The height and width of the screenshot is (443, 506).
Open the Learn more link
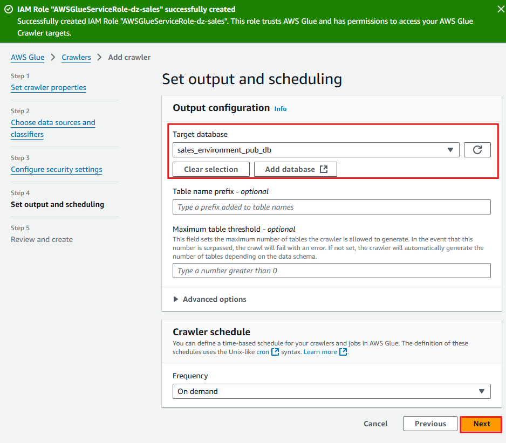pyautogui.click(x=320, y=352)
